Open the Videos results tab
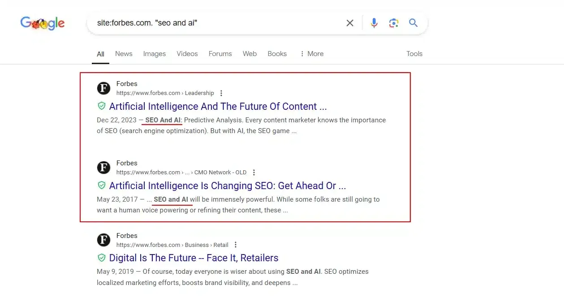This screenshot has height=298, width=564. (x=187, y=54)
